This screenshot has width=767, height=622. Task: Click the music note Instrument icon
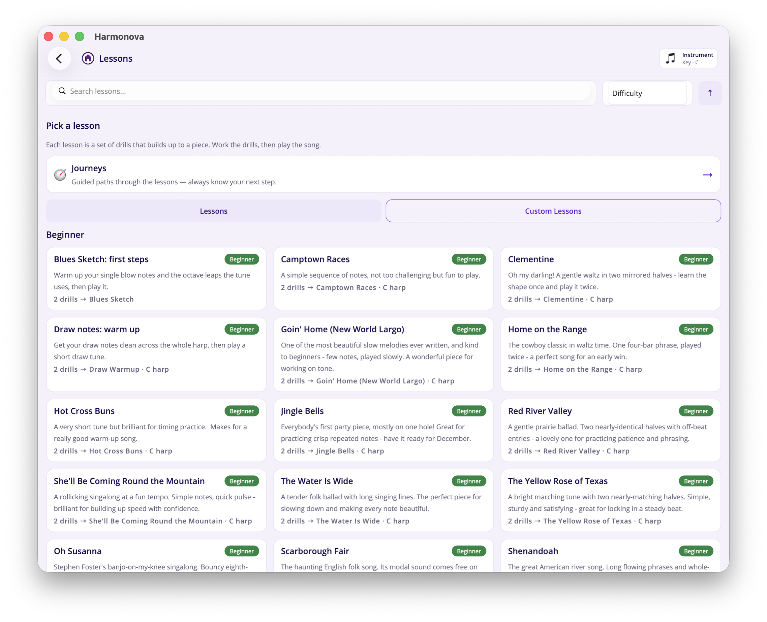point(670,58)
